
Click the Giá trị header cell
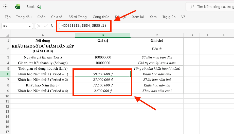tap(103, 40)
